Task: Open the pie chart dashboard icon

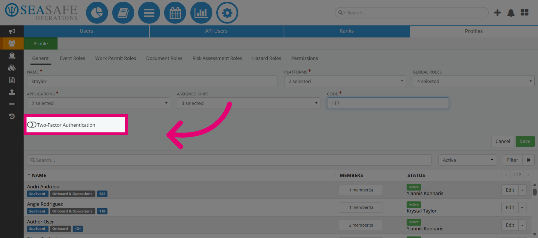Action: 97,13
